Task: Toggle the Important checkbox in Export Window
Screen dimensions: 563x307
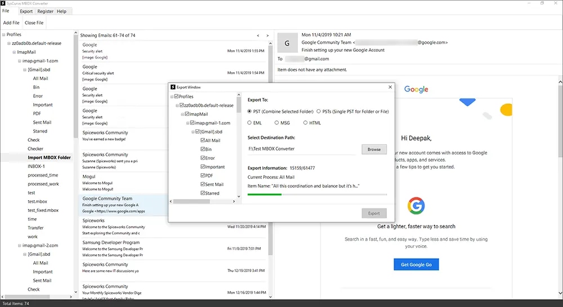Action: point(203,167)
